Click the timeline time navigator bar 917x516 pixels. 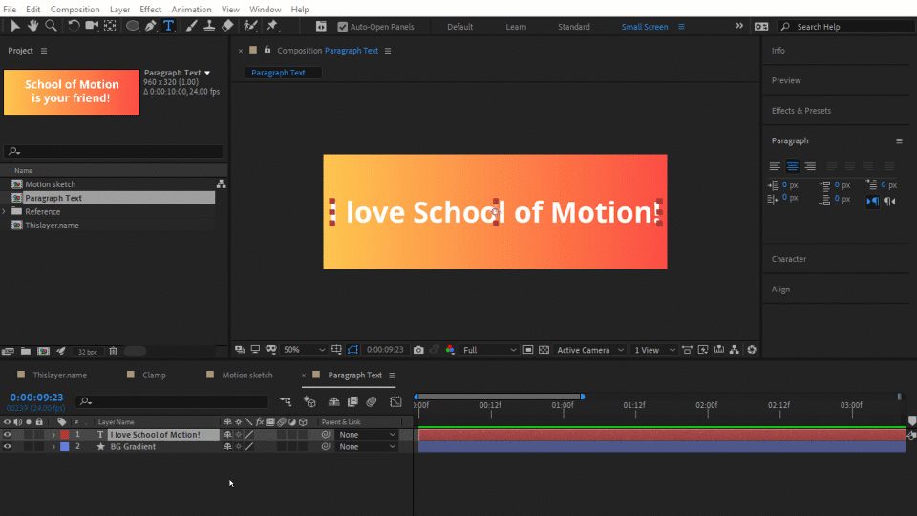click(499, 397)
